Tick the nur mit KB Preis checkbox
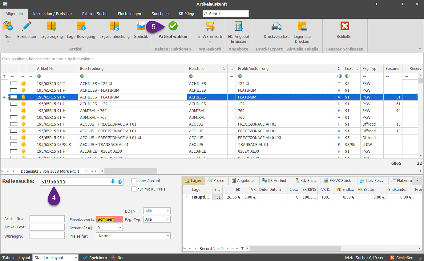This screenshot has width=424, height=261. (x=134, y=189)
